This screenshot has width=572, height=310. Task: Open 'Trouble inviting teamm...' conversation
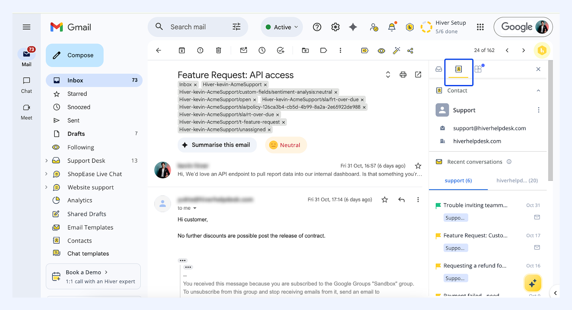click(475, 205)
